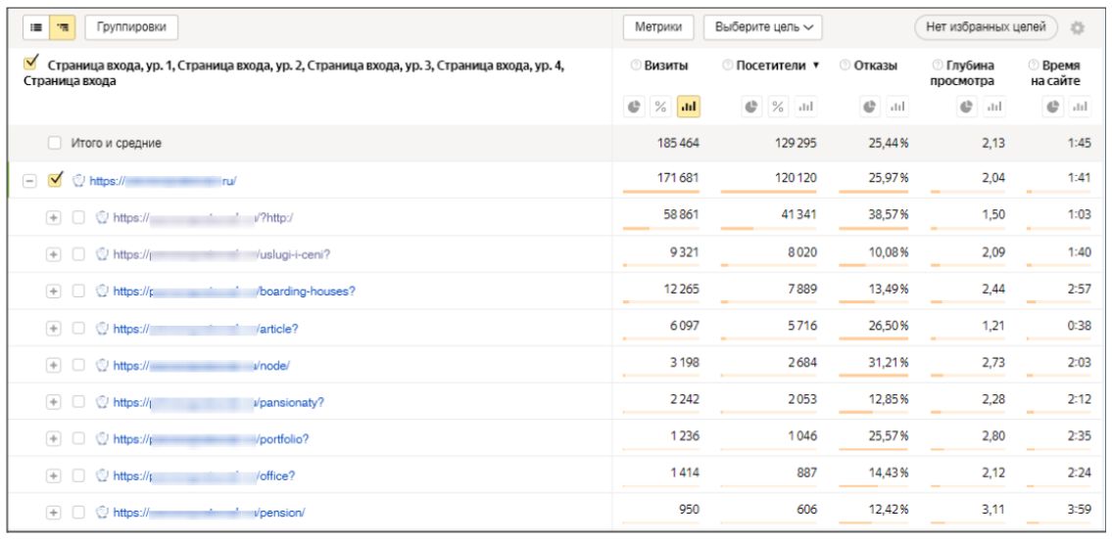Screen dimensions: 1112x539
Task: Click the Группировки button
Action: tap(131, 28)
